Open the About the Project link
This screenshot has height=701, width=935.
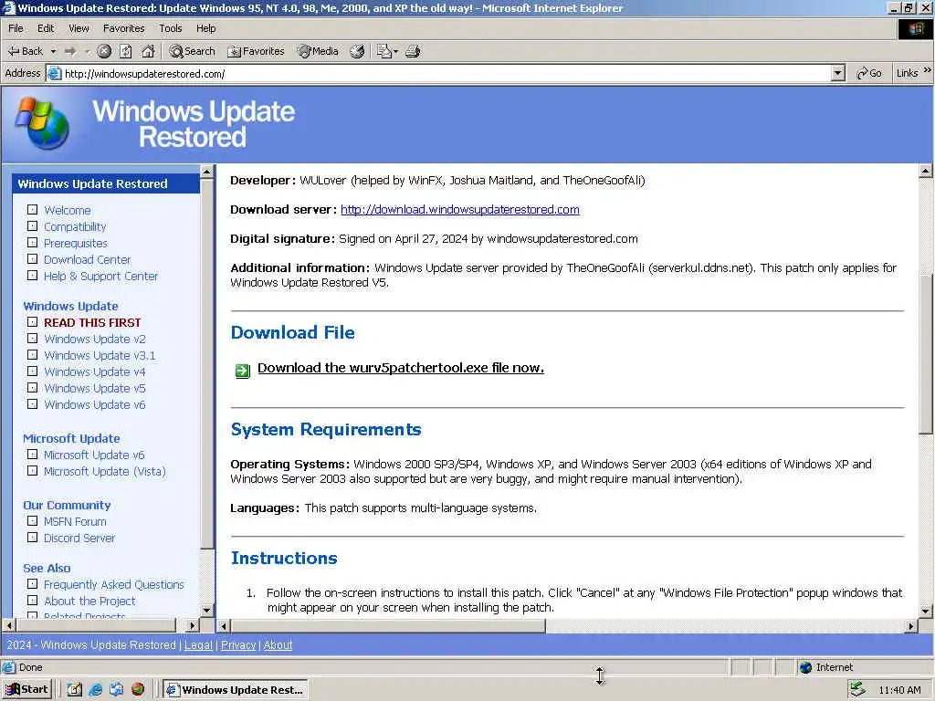pos(89,601)
